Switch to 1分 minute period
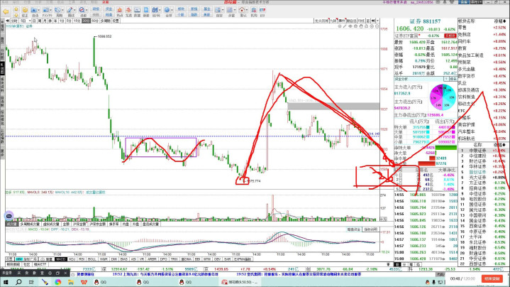Screen dimensions: 510x287 pos(62,21)
